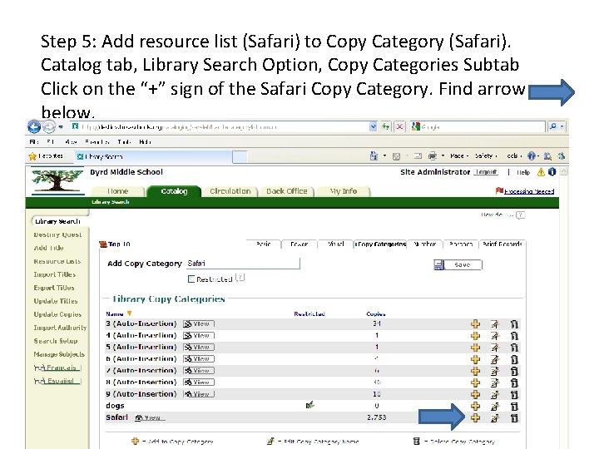The image size is (599, 449).
Task: Switch to the Circulation tab
Action: coord(230,191)
